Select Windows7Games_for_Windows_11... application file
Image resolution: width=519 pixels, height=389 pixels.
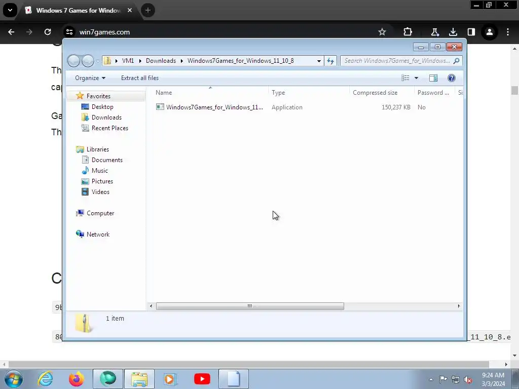[214, 107]
